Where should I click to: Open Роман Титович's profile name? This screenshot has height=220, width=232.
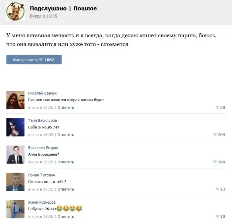coord(42,175)
